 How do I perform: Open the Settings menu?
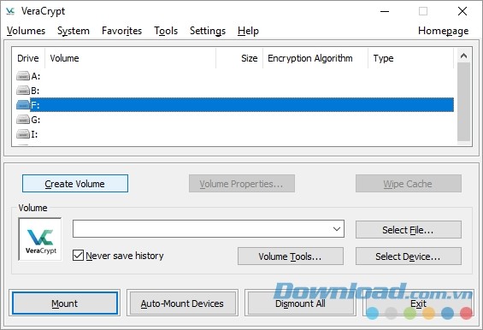pyautogui.click(x=208, y=31)
